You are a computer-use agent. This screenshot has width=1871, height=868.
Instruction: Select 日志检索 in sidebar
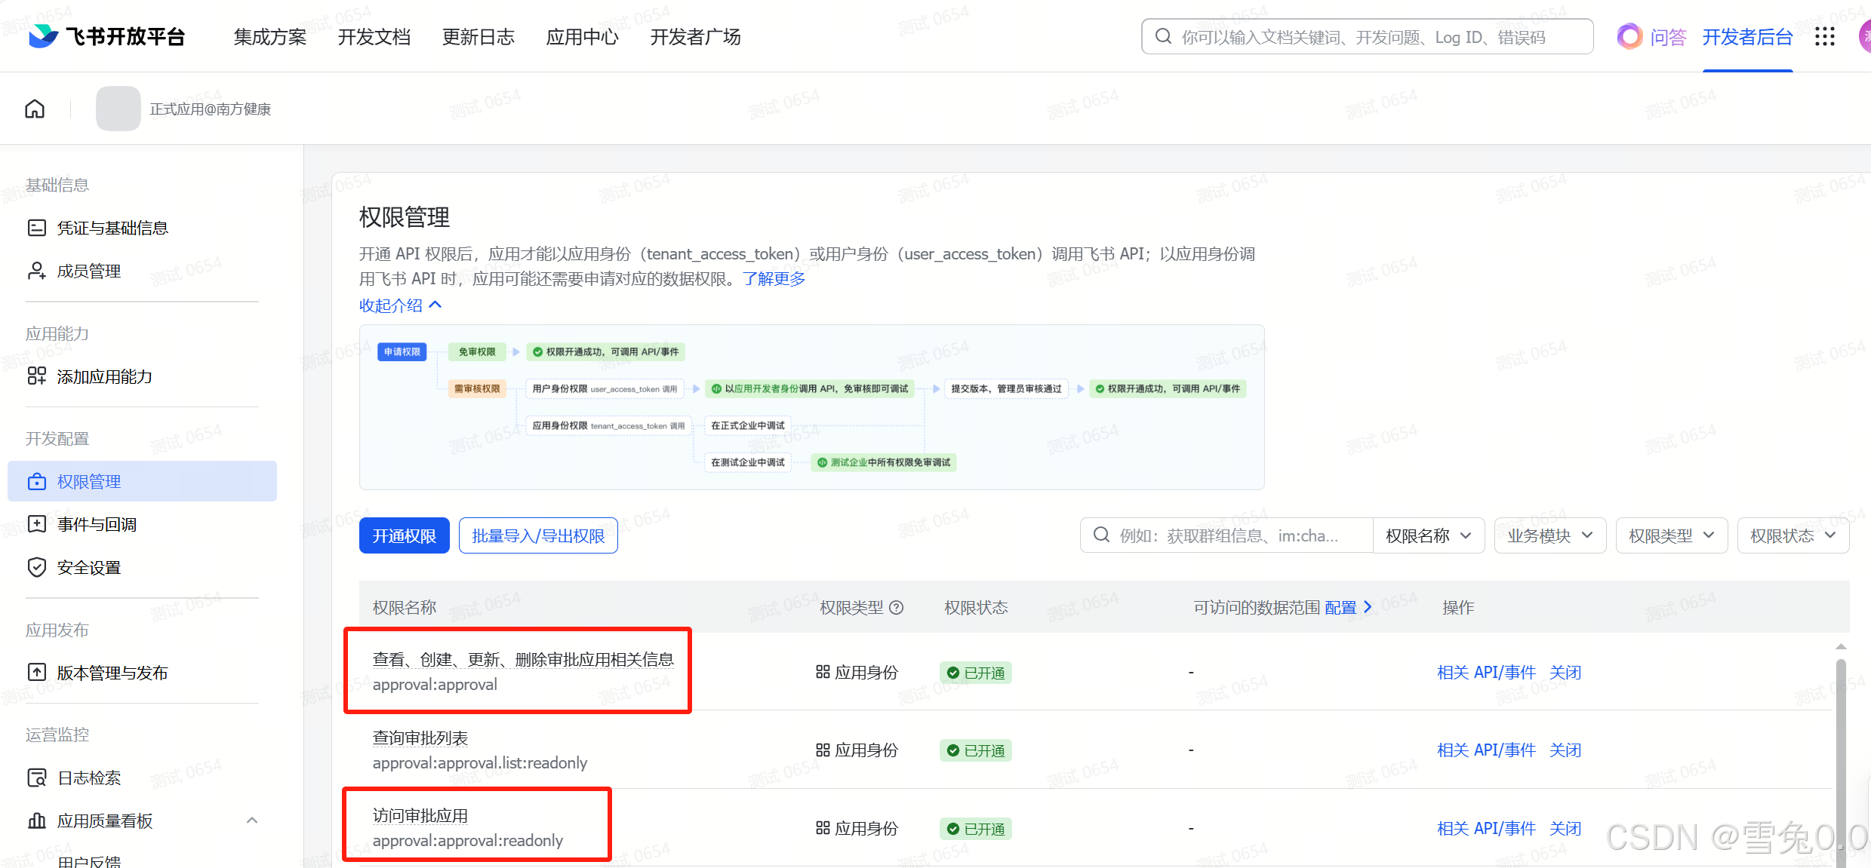tap(142, 778)
